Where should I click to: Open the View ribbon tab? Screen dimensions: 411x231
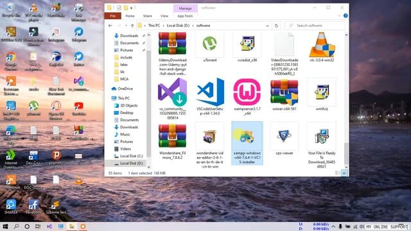tap(164, 16)
